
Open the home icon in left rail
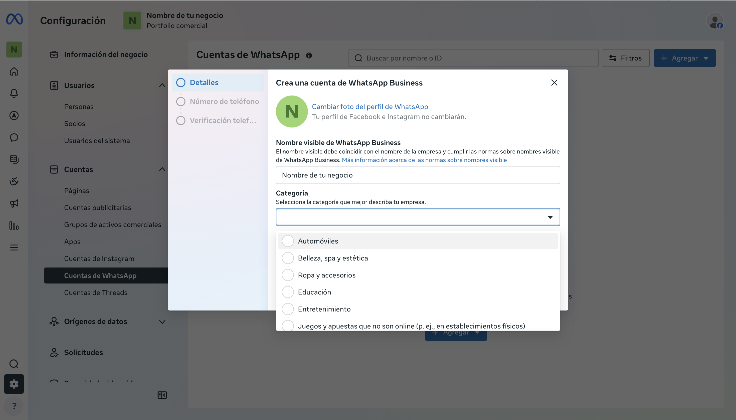pos(14,71)
